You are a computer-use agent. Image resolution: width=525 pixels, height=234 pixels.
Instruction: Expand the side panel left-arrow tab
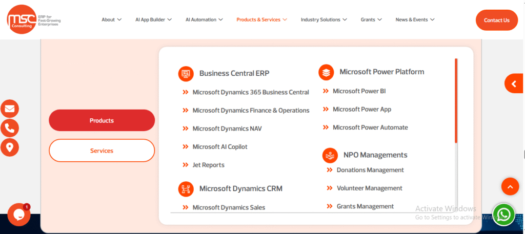point(513,83)
